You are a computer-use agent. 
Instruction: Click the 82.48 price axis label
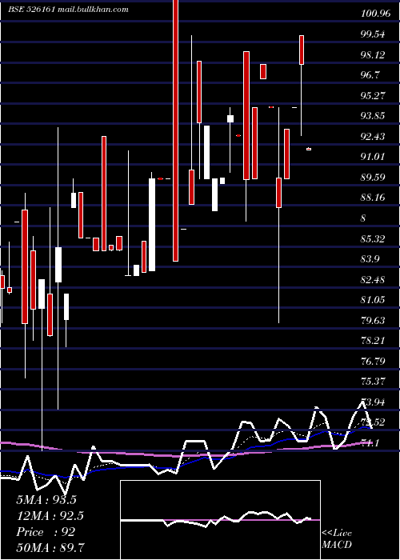(373, 279)
